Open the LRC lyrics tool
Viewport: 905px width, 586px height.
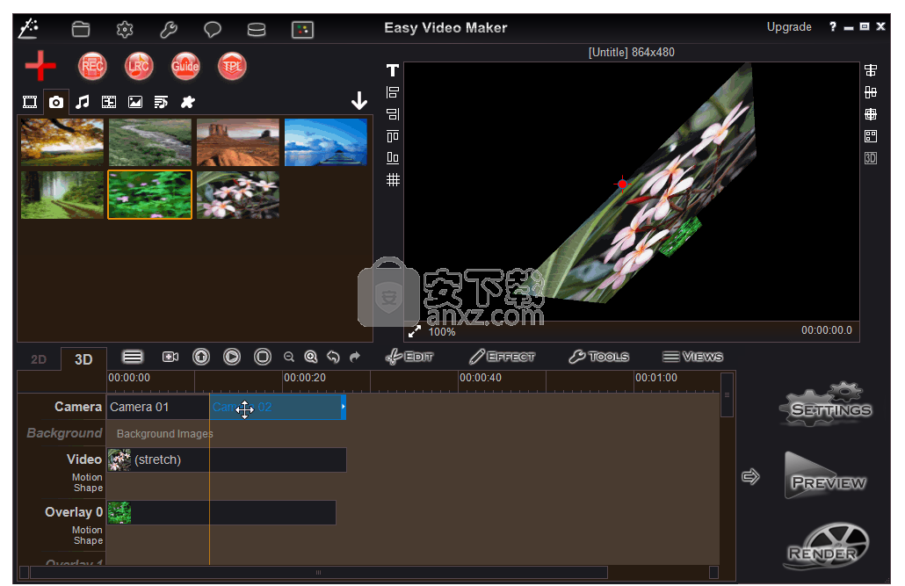tap(139, 67)
